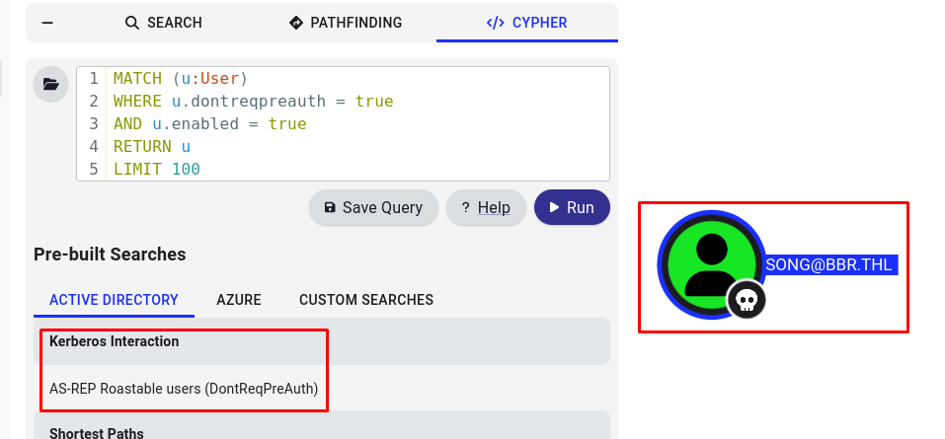
Task: Run the Cypher query
Action: 572,207
